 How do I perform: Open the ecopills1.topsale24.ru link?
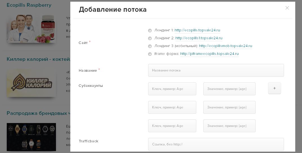click(199, 38)
